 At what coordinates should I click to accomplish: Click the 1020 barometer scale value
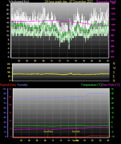point(113,9)
